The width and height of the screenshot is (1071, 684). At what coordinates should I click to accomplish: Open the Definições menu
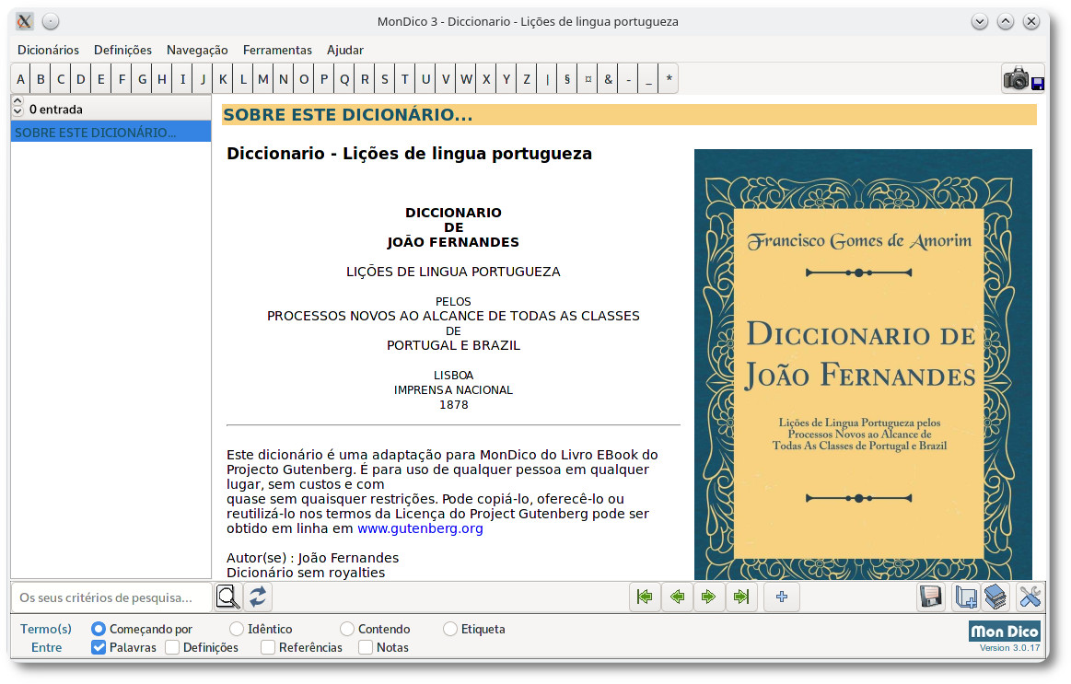(x=123, y=50)
